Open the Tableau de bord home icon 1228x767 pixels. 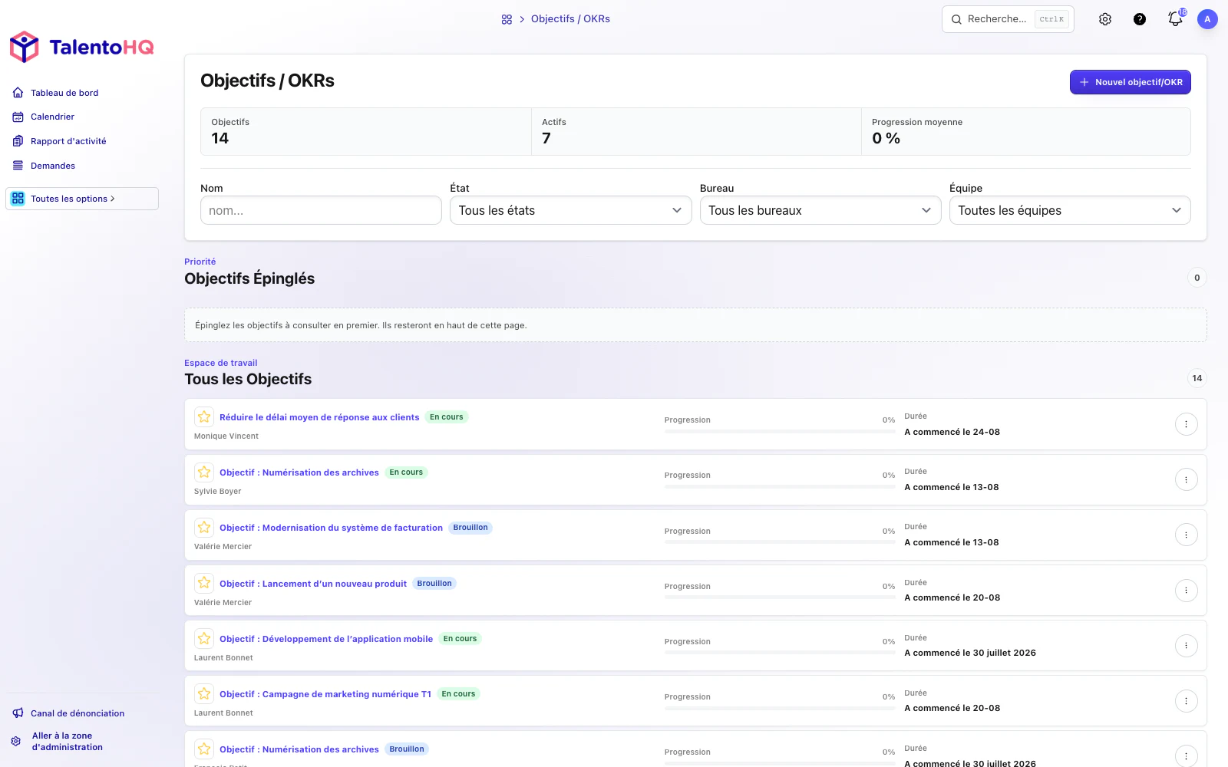click(18, 93)
